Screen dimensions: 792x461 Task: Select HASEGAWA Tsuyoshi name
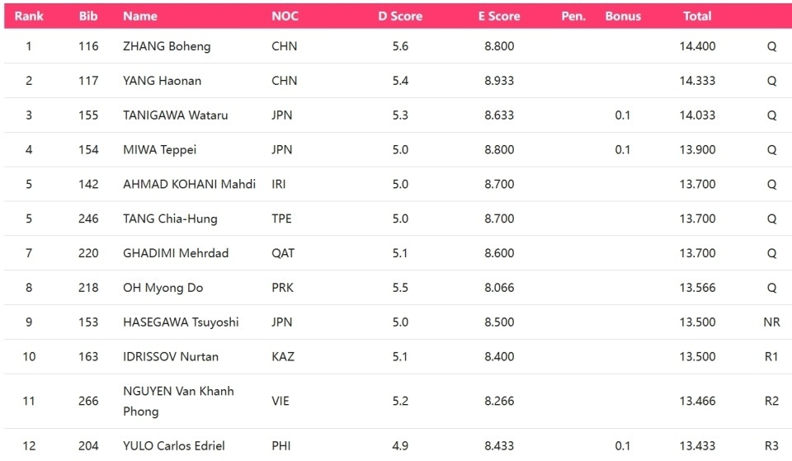(x=181, y=322)
